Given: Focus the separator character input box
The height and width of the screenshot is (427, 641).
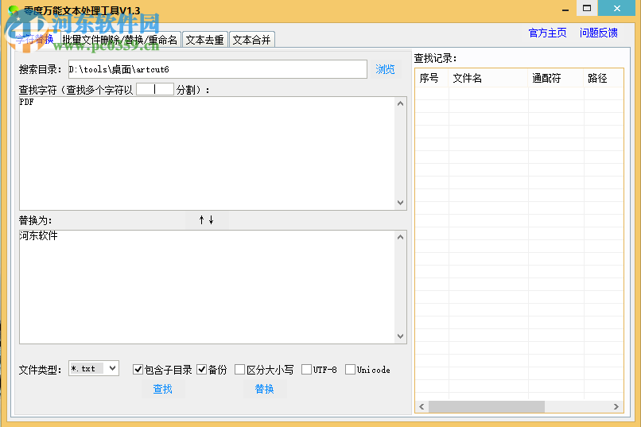Looking at the screenshot, I should pyautogui.click(x=155, y=90).
